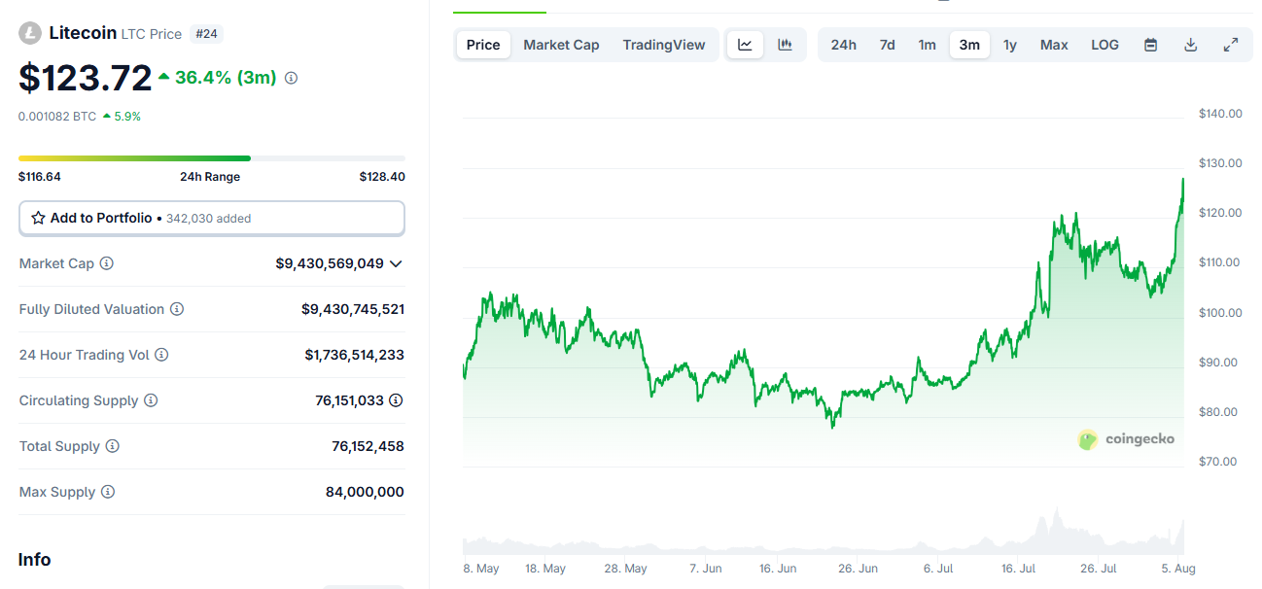
Task: Toggle LOG scale on the chart
Action: 1104,45
